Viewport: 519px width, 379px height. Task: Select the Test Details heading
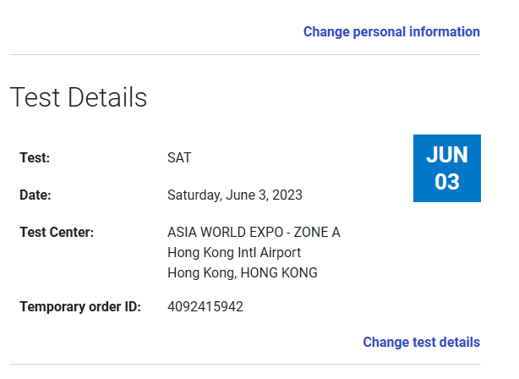[79, 97]
